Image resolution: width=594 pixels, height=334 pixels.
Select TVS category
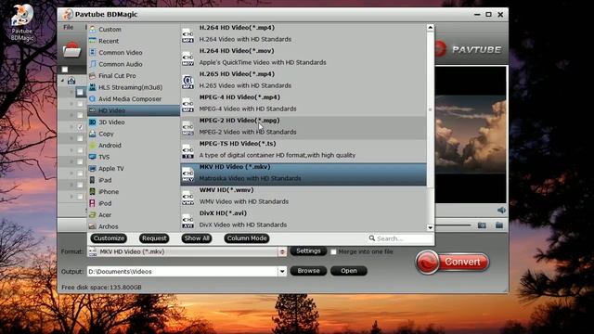(134, 157)
